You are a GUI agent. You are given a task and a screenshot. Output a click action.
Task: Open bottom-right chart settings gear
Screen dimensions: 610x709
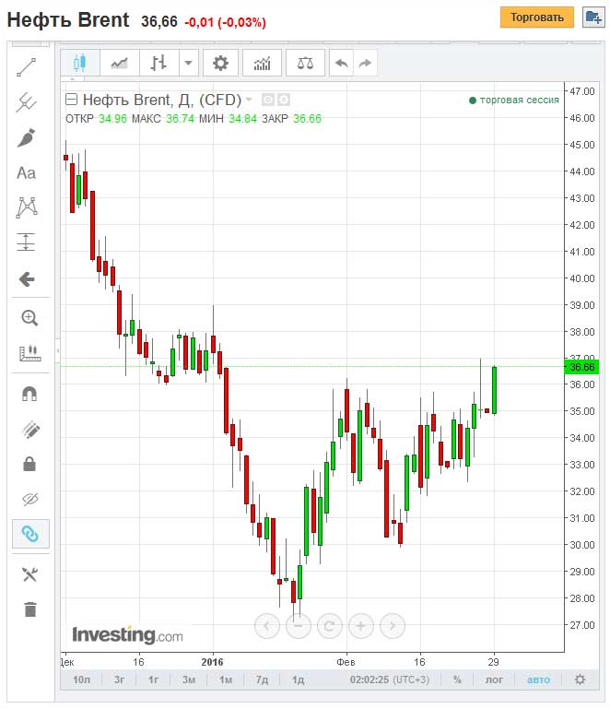(581, 679)
